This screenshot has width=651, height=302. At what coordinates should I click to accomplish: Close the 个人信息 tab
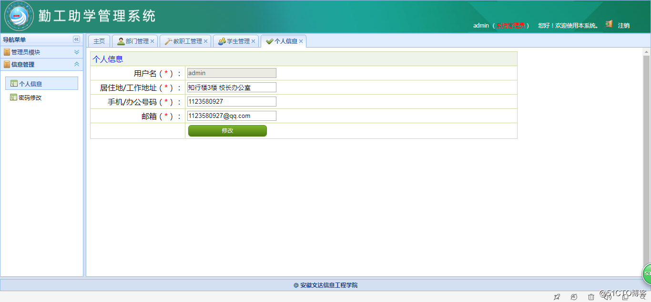(301, 41)
